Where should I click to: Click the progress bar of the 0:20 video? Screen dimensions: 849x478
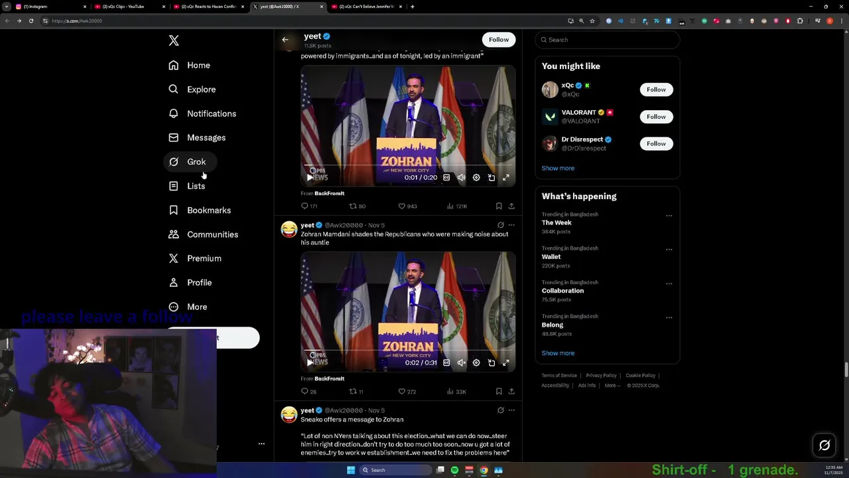click(x=408, y=165)
